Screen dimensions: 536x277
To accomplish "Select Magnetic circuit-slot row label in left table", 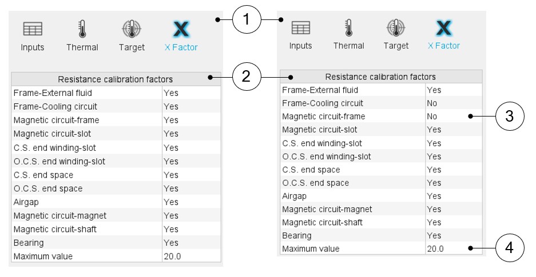I will tap(52, 134).
